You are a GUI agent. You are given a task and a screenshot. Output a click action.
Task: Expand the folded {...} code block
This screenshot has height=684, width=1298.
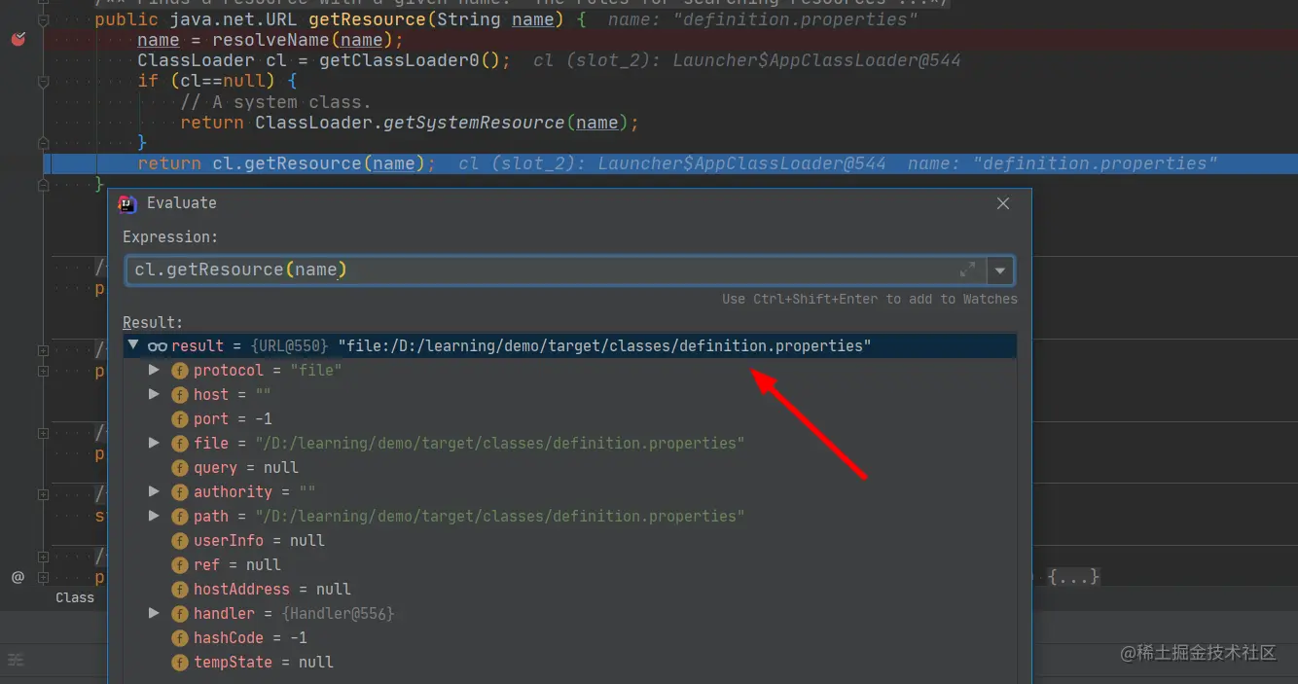(1073, 577)
